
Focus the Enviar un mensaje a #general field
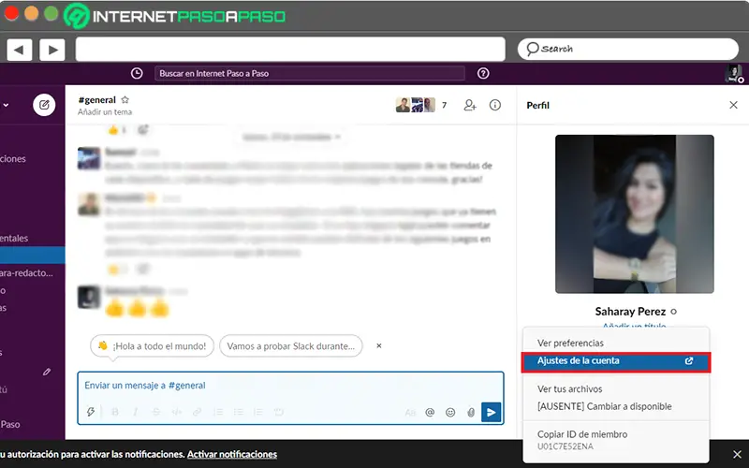click(x=290, y=386)
